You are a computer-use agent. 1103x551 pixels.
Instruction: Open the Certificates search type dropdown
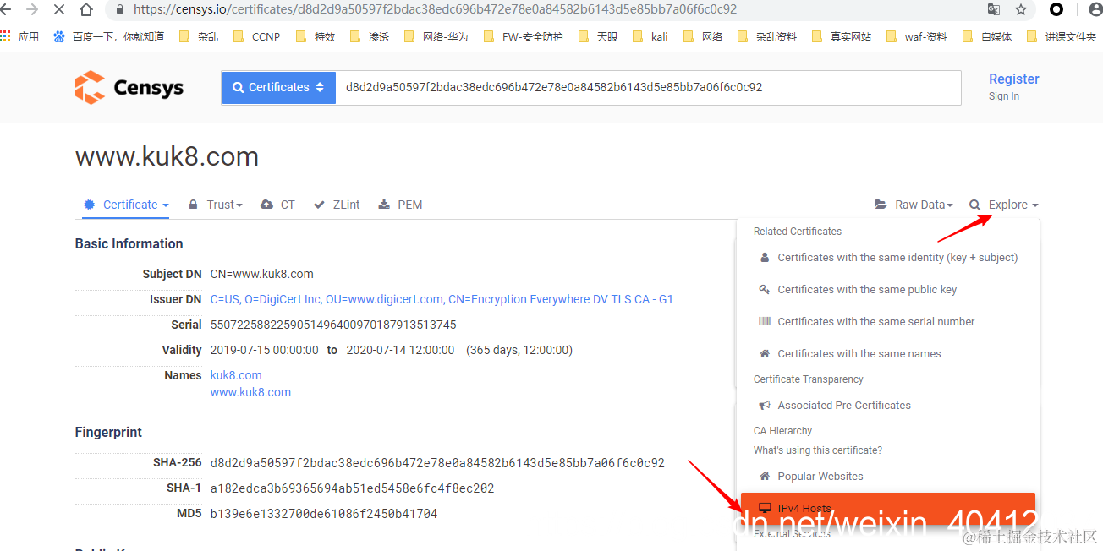click(278, 87)
